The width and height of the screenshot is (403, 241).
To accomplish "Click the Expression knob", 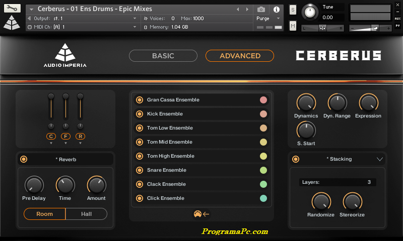I will (x=369, y=103).
